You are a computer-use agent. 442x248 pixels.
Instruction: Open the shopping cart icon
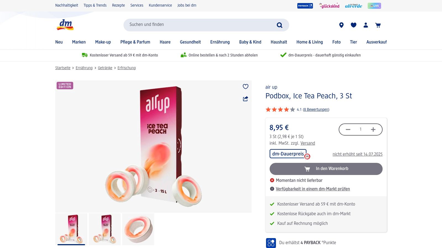378,25
